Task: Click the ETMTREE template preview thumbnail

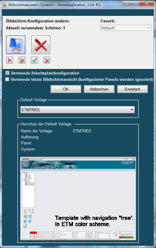Action: click(78, 199)
